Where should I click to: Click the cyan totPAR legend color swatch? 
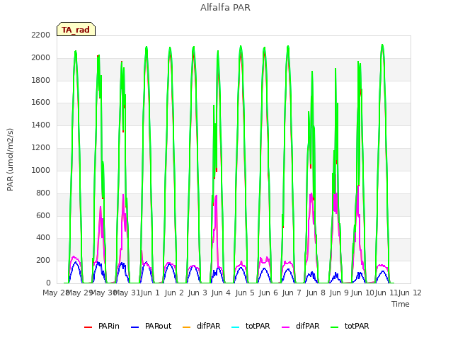236,327
